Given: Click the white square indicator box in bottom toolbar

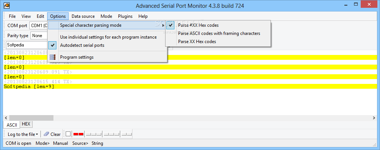Looking at the screenshot, I should (68, 134).
